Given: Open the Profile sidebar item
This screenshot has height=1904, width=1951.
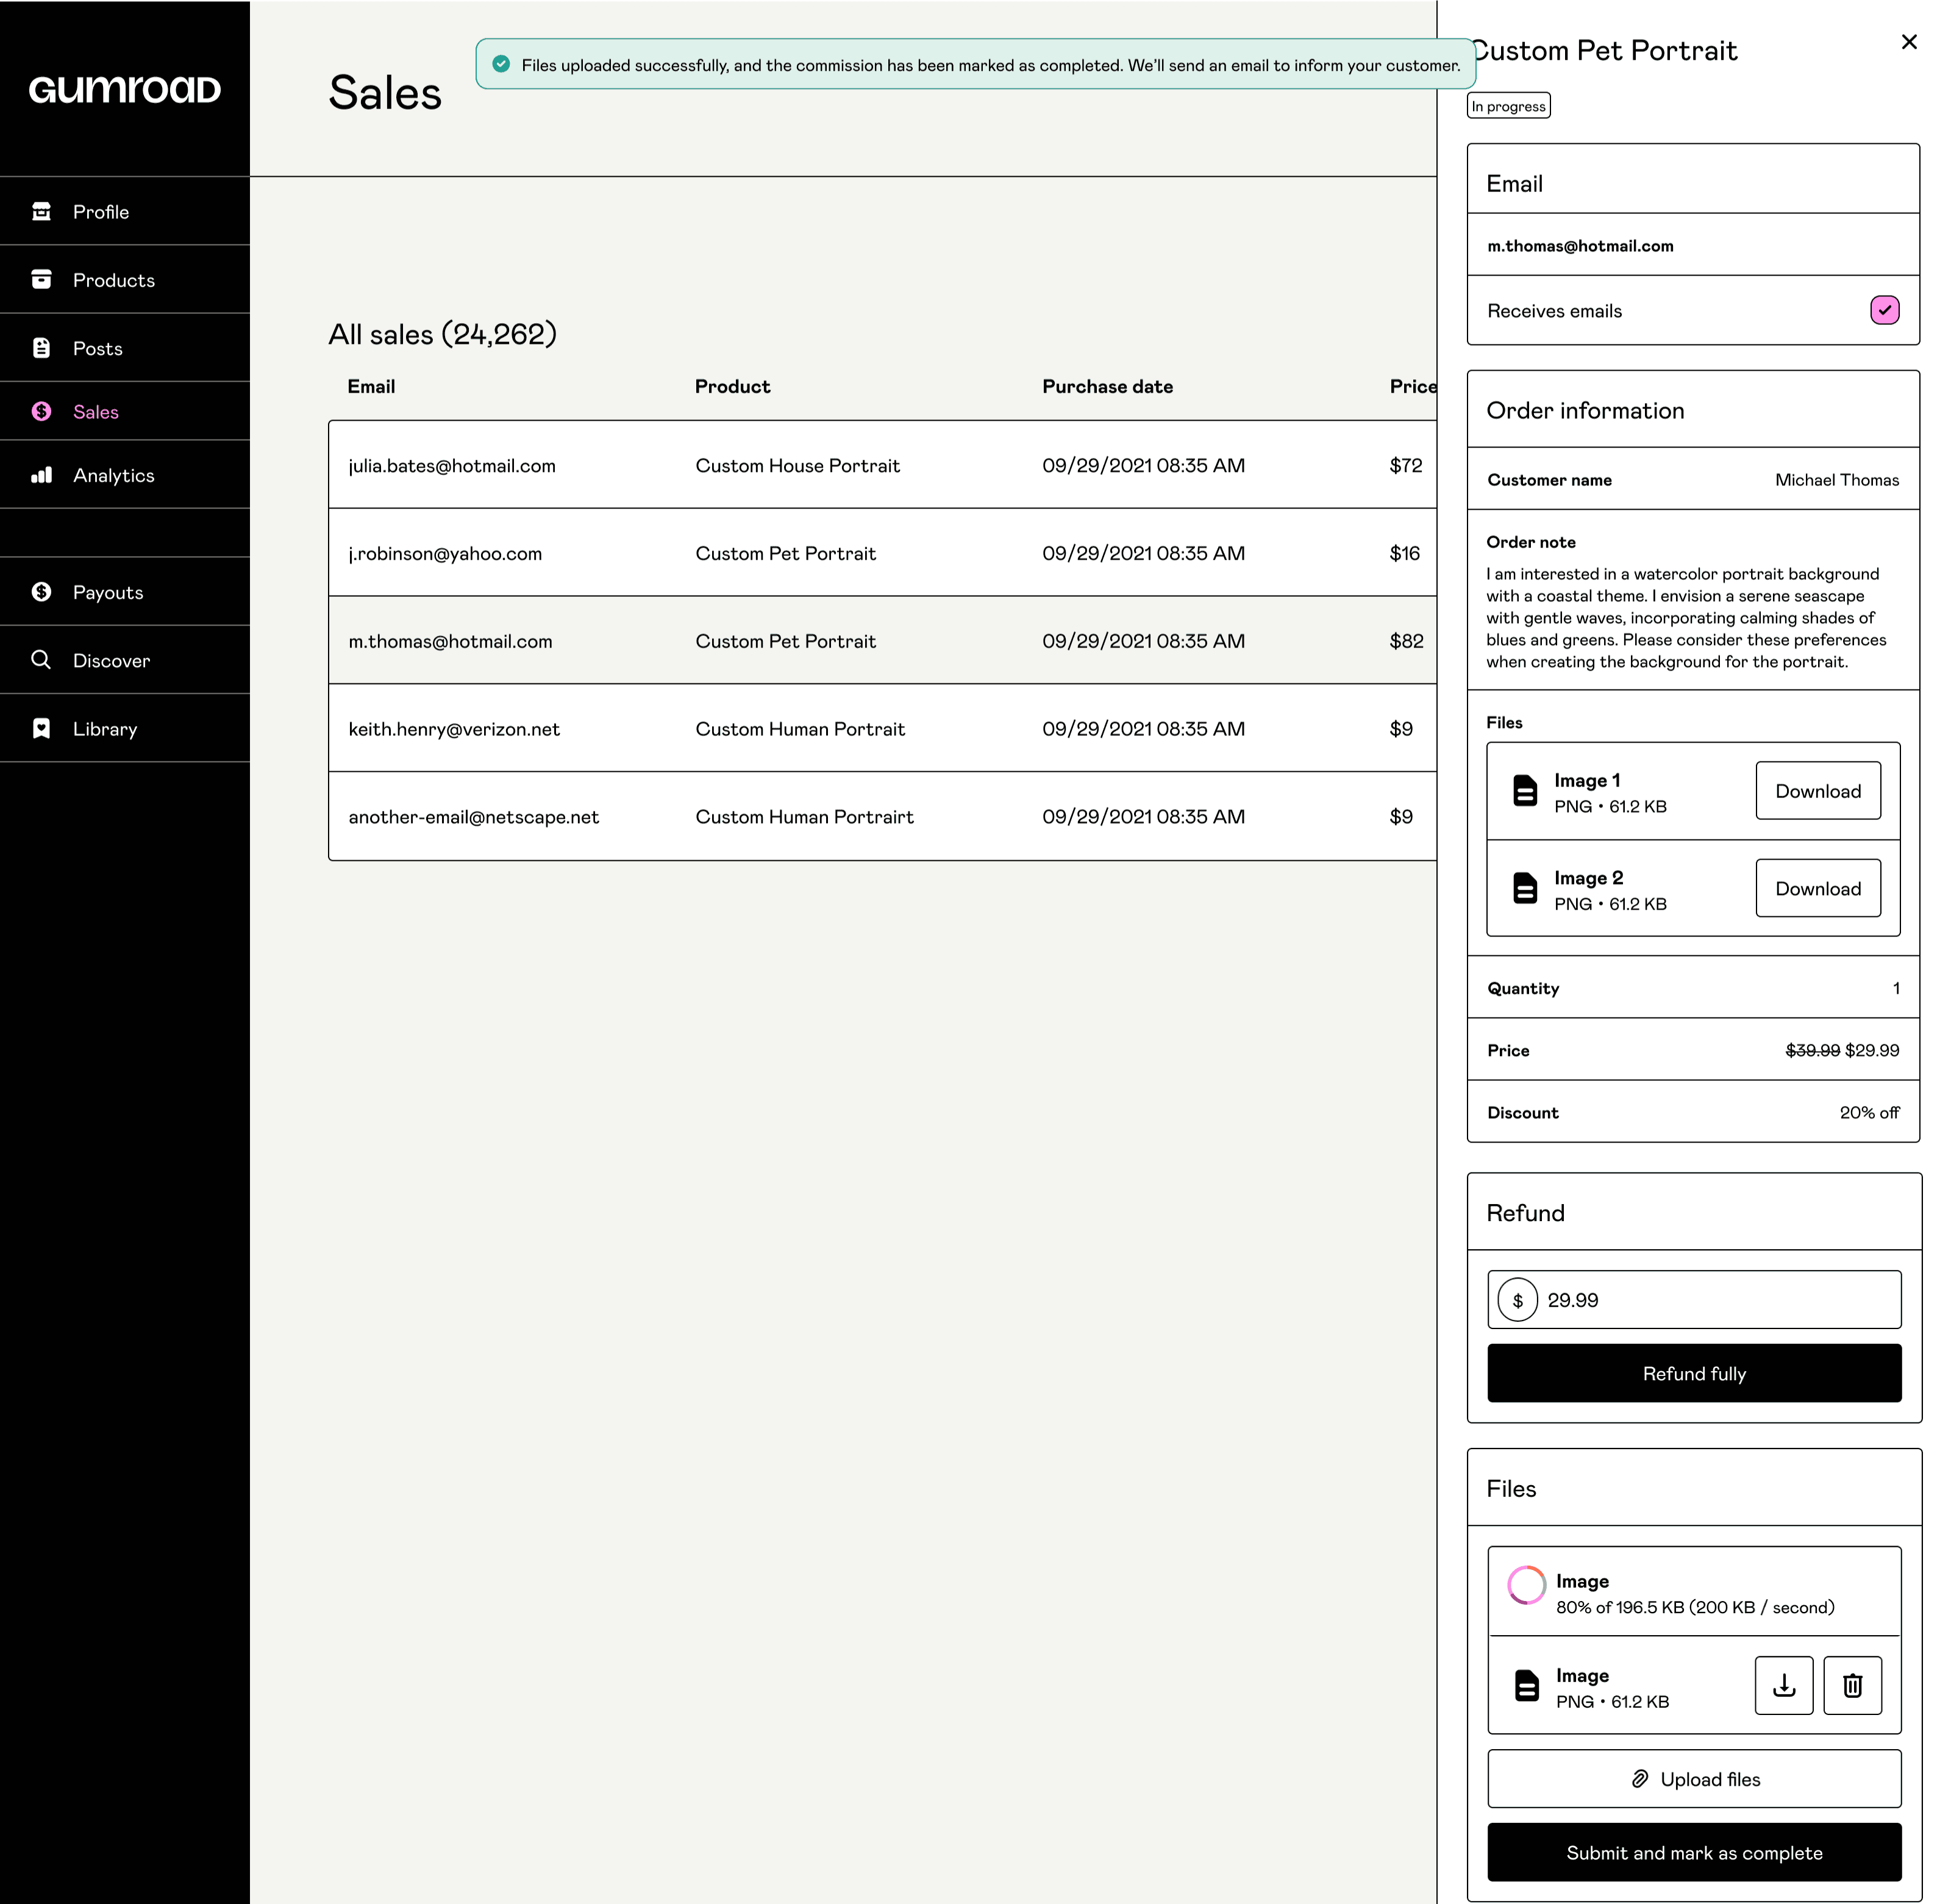Looking at the screenshot, I should tap(100, 212).
